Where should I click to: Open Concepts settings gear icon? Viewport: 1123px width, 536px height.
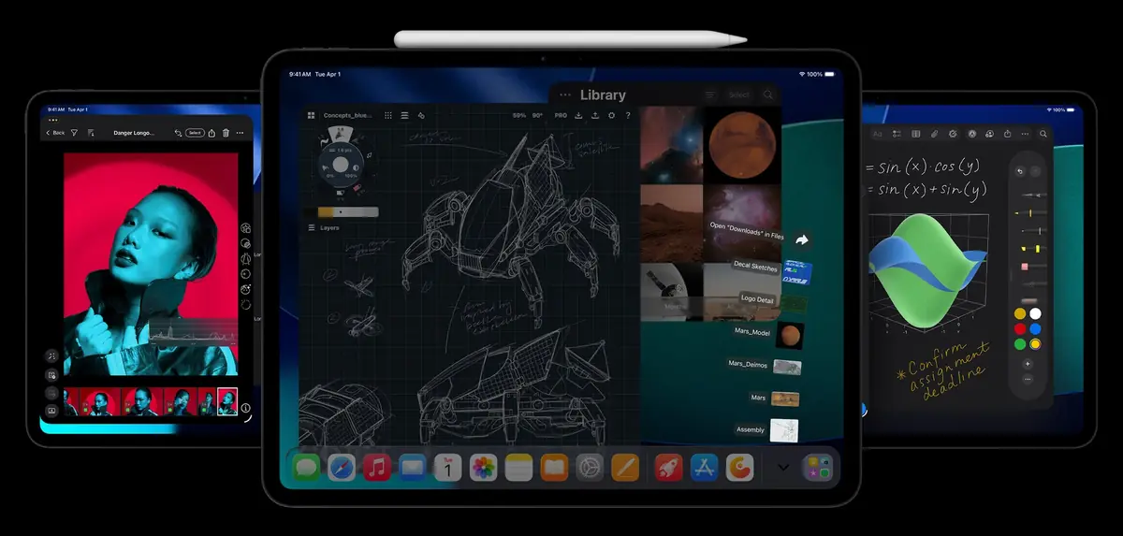point(611,116)
